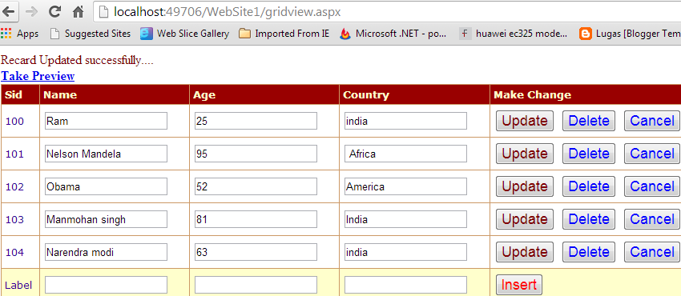Select the Country field showing America

click(405, 186)
